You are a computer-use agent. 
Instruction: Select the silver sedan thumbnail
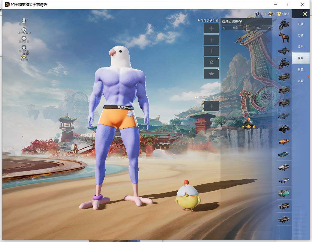(x=284, y=167)
